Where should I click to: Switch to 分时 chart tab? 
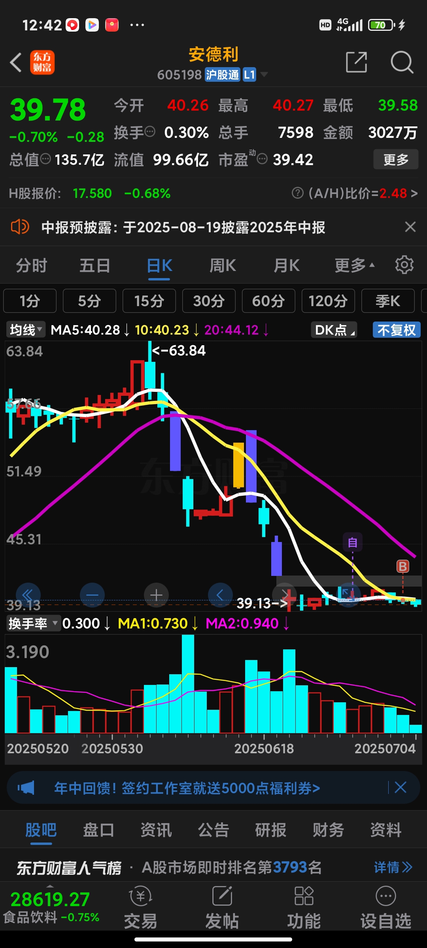coord(32,265)
